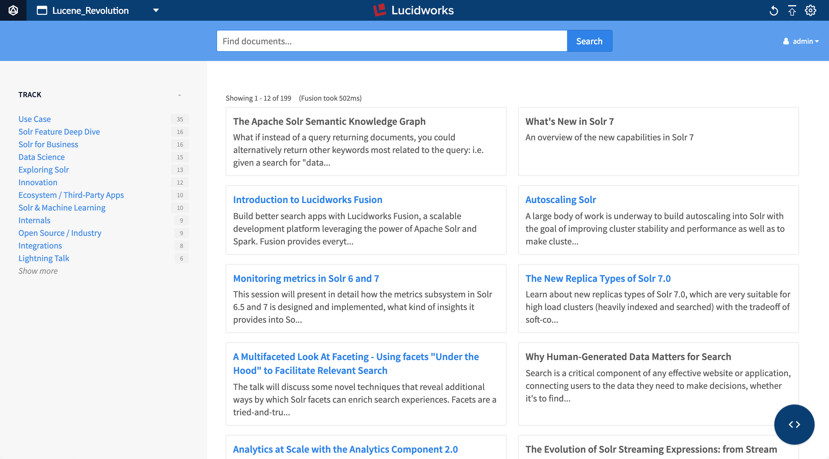Select the Lightning Talk facet
This screenshot has height=459, width=829.
coord(44,258)
